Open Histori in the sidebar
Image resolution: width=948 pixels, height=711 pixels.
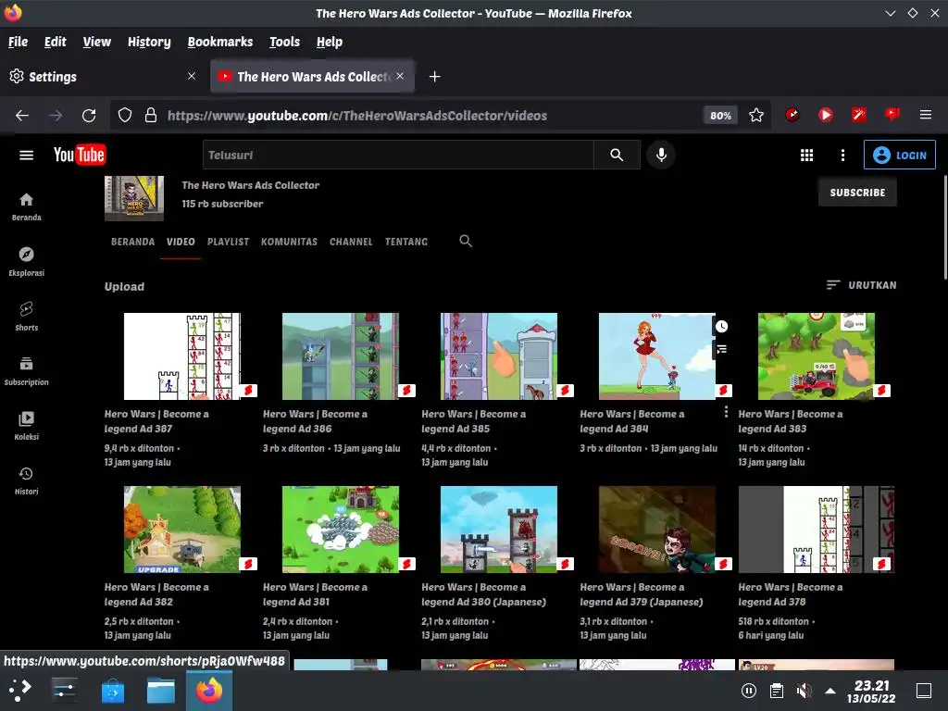point(27,480)
